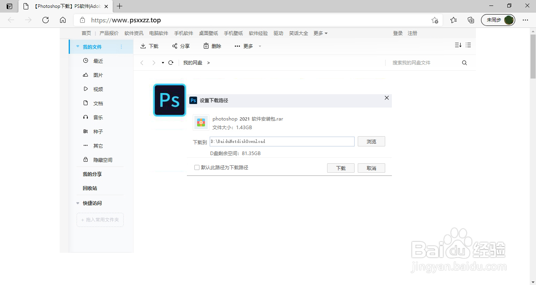
Task: Expand the 更多 dropdown in the toolbar
Action: click(247, 46)
